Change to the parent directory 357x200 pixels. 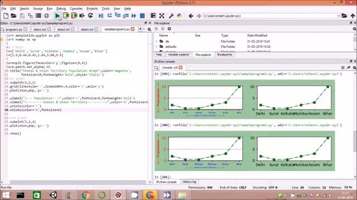(353, 16)
